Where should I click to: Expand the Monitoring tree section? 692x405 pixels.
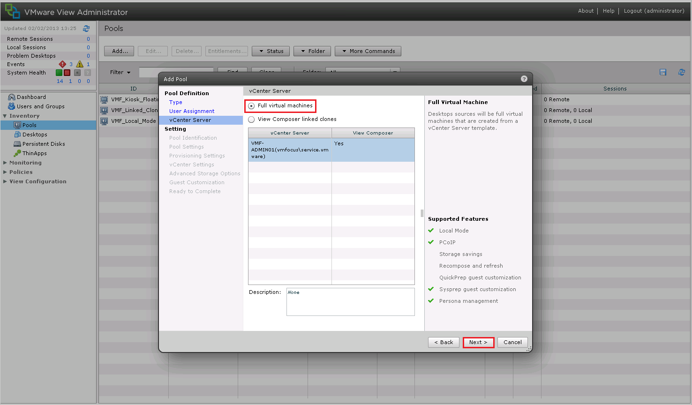(5, 163)
